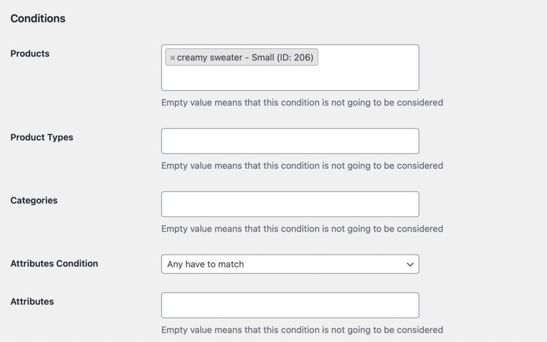Click into the Attributes input field
The image size is (547, 342).
(x=290, y=305)
